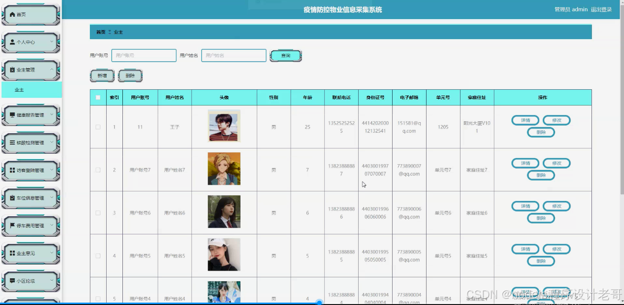Open the 个人中心 sidebar menu
Screen dimensions: 624x305
(31, 42)
